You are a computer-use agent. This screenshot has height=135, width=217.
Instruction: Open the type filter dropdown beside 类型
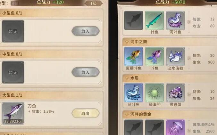pos(15,4)
